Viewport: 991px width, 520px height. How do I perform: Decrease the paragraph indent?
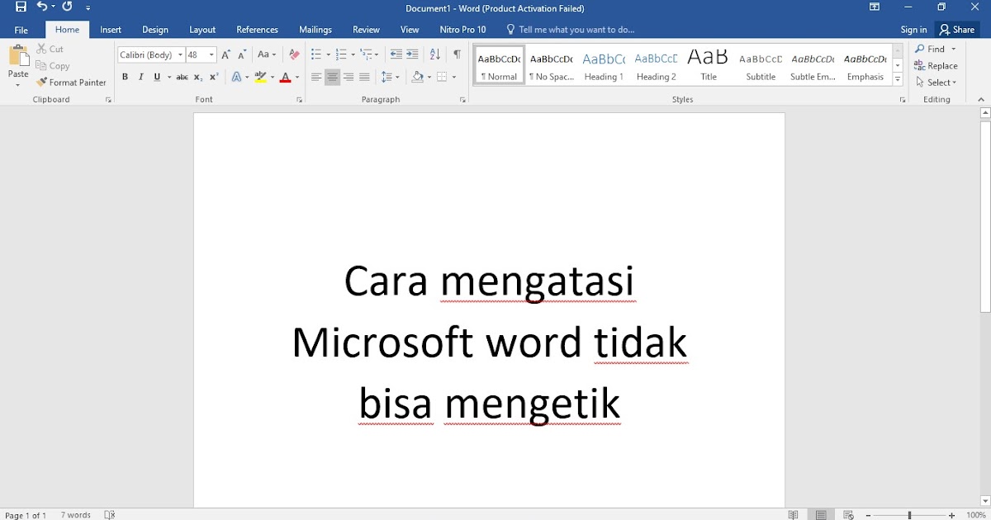coord(396,54)
